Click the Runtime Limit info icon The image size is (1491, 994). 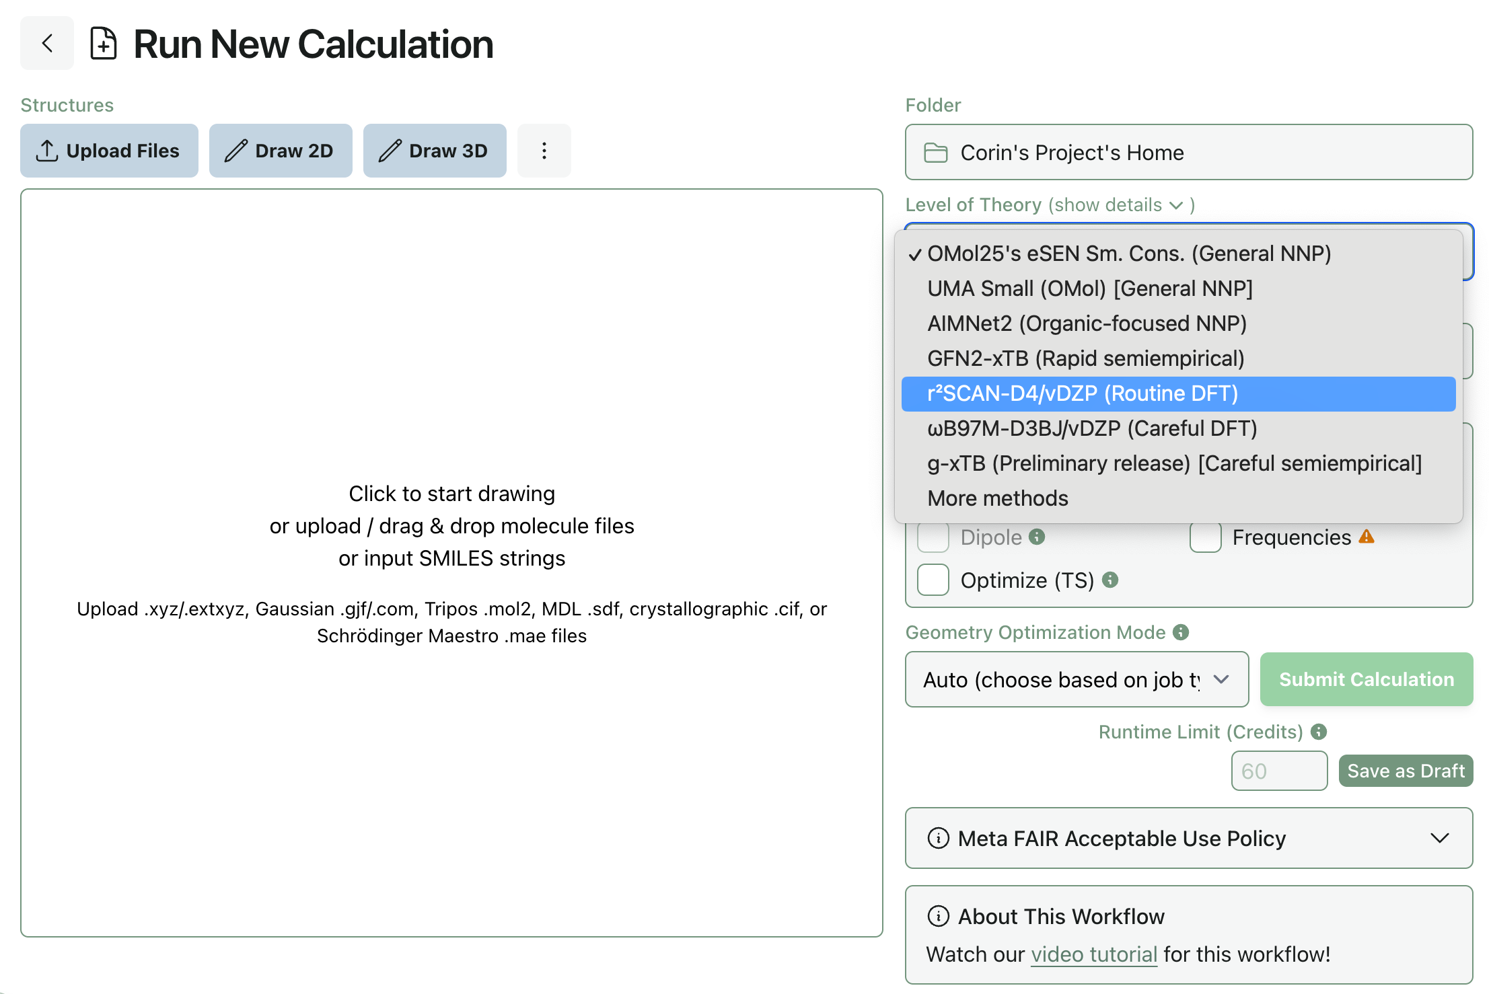point(1319,732)
